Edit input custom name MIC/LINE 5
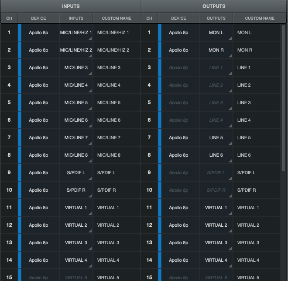Viewport: 288px width, 281px height. pyautogui.click(x=117, y=102)
